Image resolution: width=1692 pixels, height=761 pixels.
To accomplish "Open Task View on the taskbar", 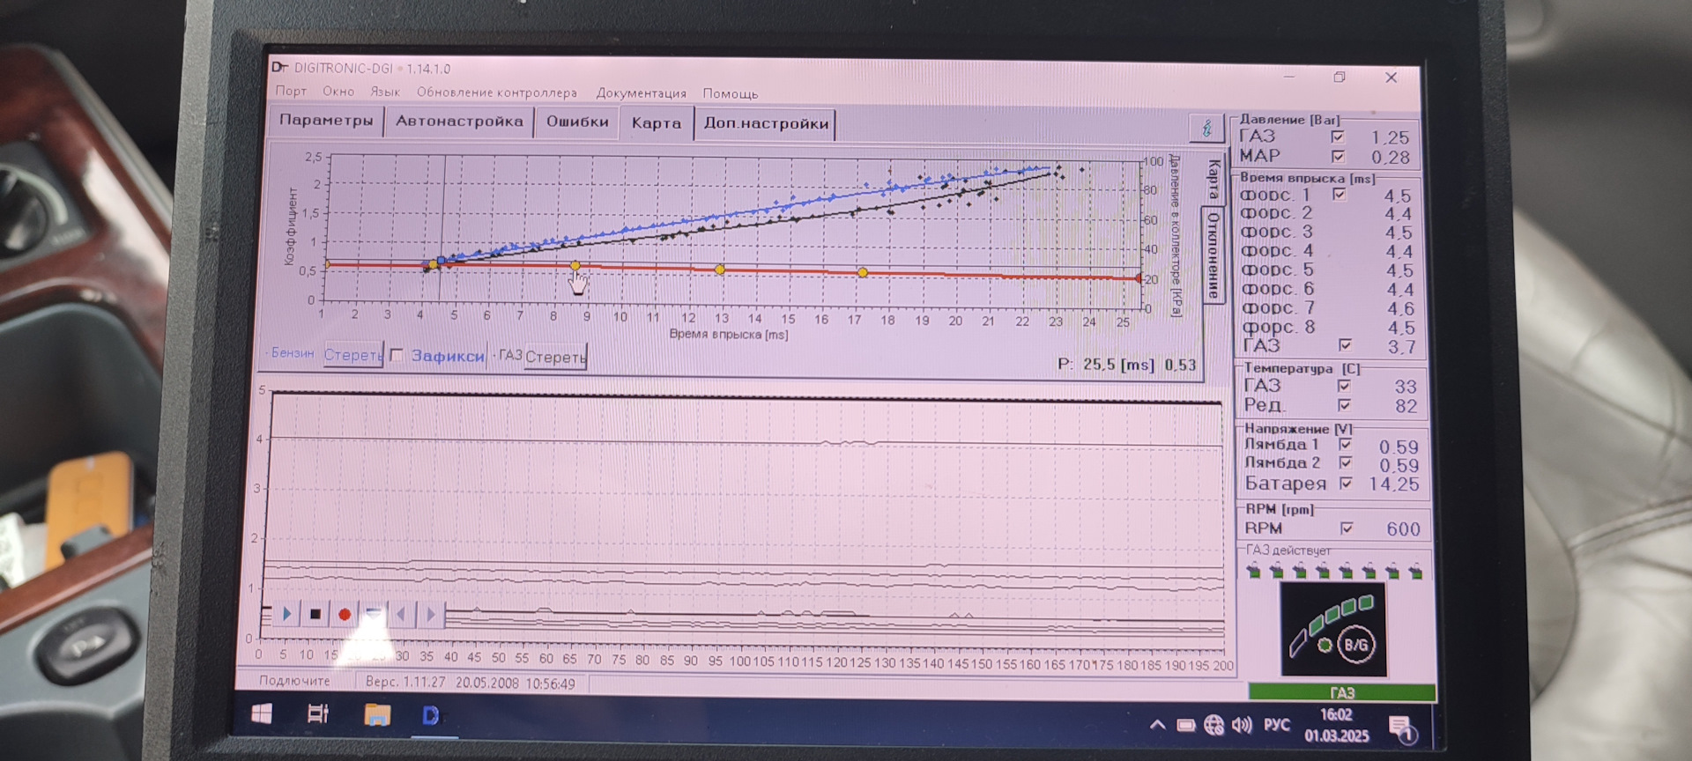I will (317, 714).
